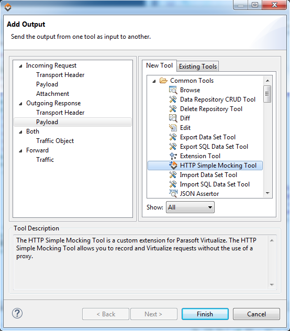Collapse the Common Tools tree node

[154, 81]
